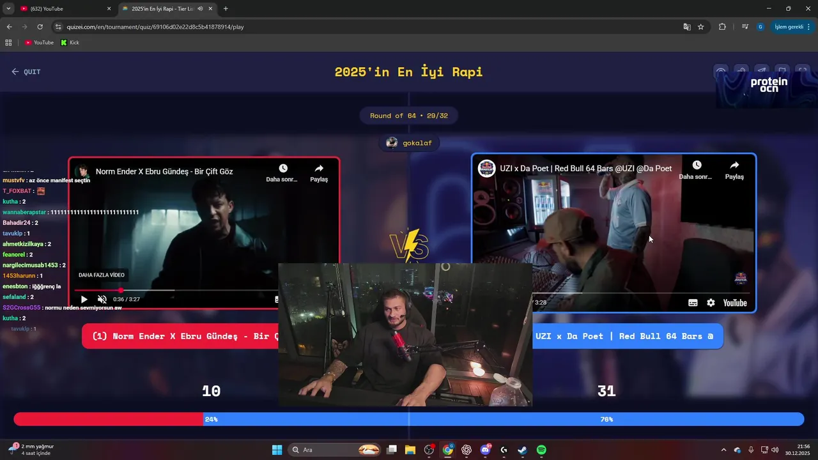Click the 2025'in En İyi Rapi heading
Screen dimensions: 818x460
409,72
